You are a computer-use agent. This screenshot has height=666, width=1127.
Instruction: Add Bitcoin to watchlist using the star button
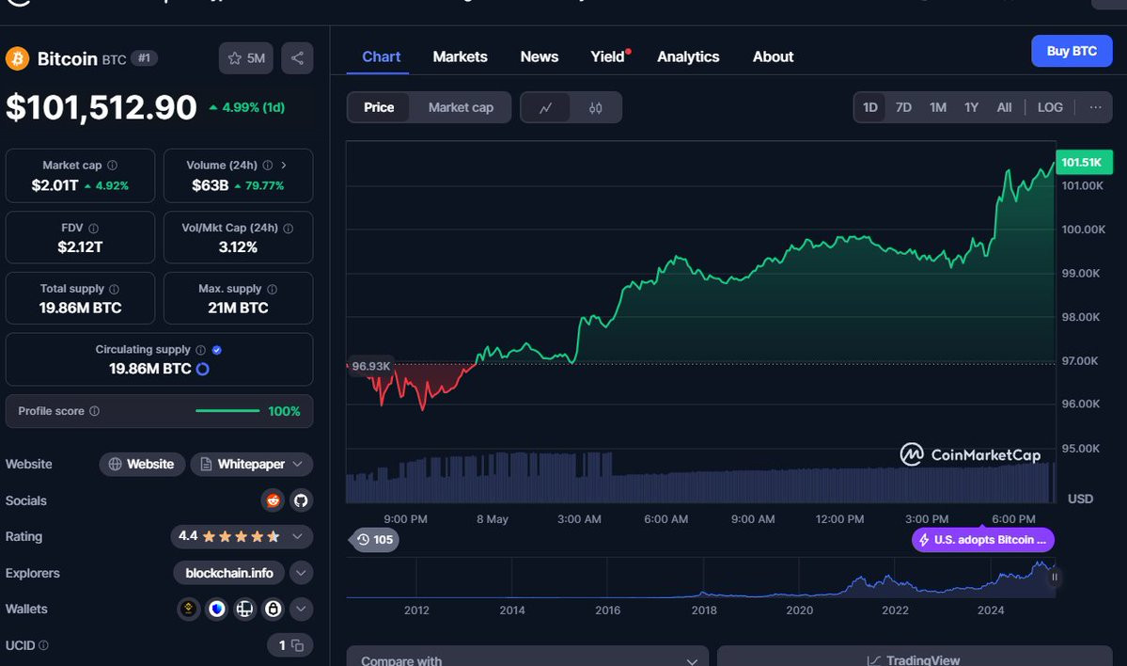pos(246,58)
